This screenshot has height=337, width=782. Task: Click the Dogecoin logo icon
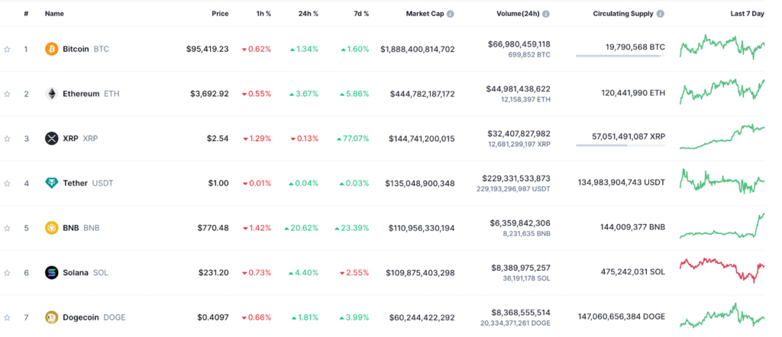pyautogui.click(x=52, y=317)
